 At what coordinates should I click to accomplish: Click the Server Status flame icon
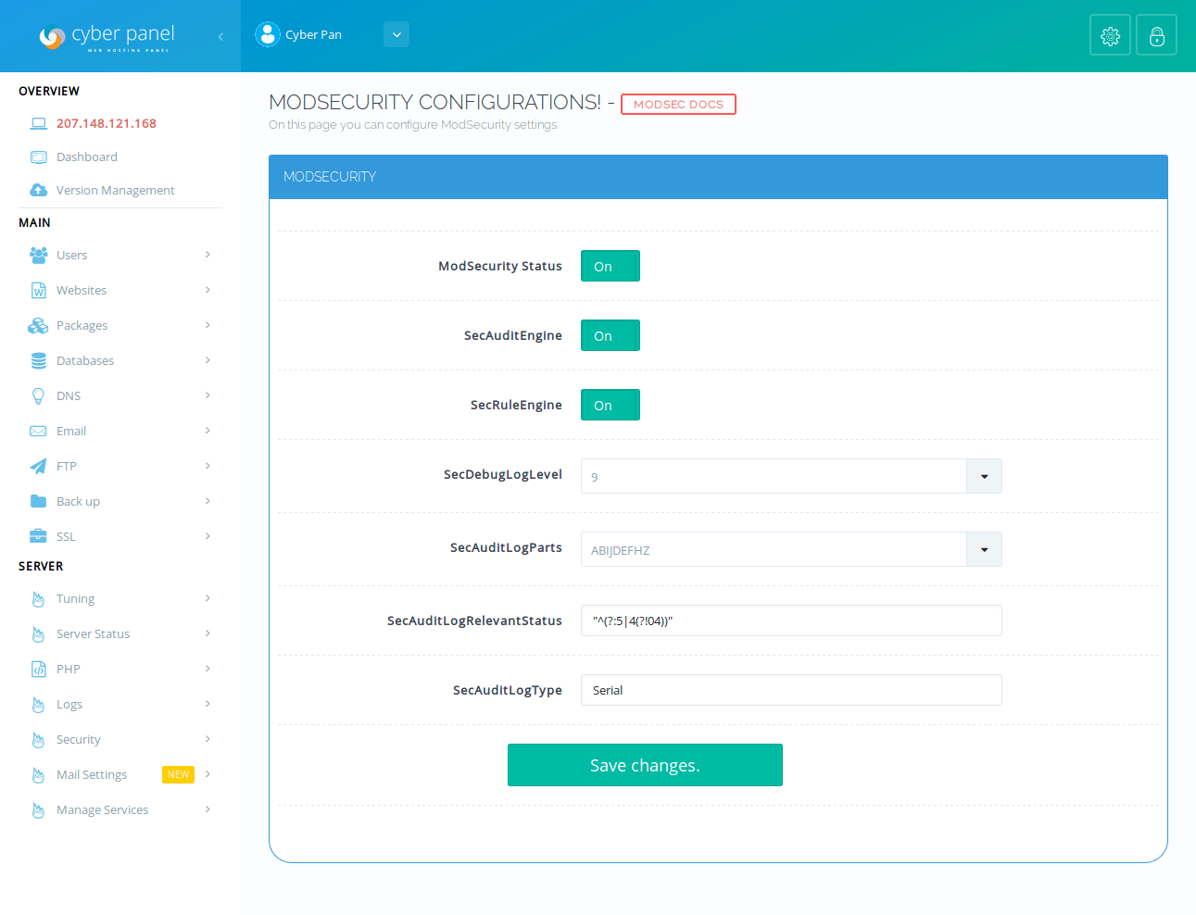click(x=38, y=634)
